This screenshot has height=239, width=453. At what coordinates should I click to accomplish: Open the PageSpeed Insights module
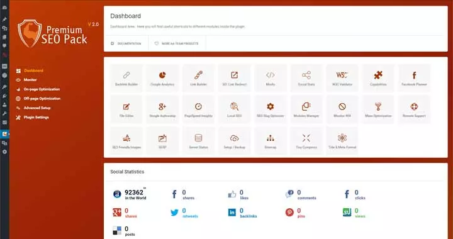198,109
